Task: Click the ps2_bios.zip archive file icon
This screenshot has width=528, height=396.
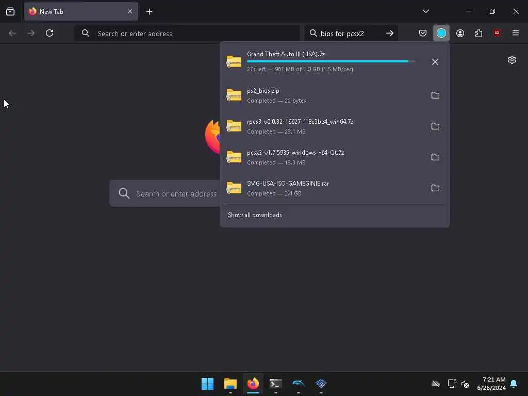Action: [234, 95]
